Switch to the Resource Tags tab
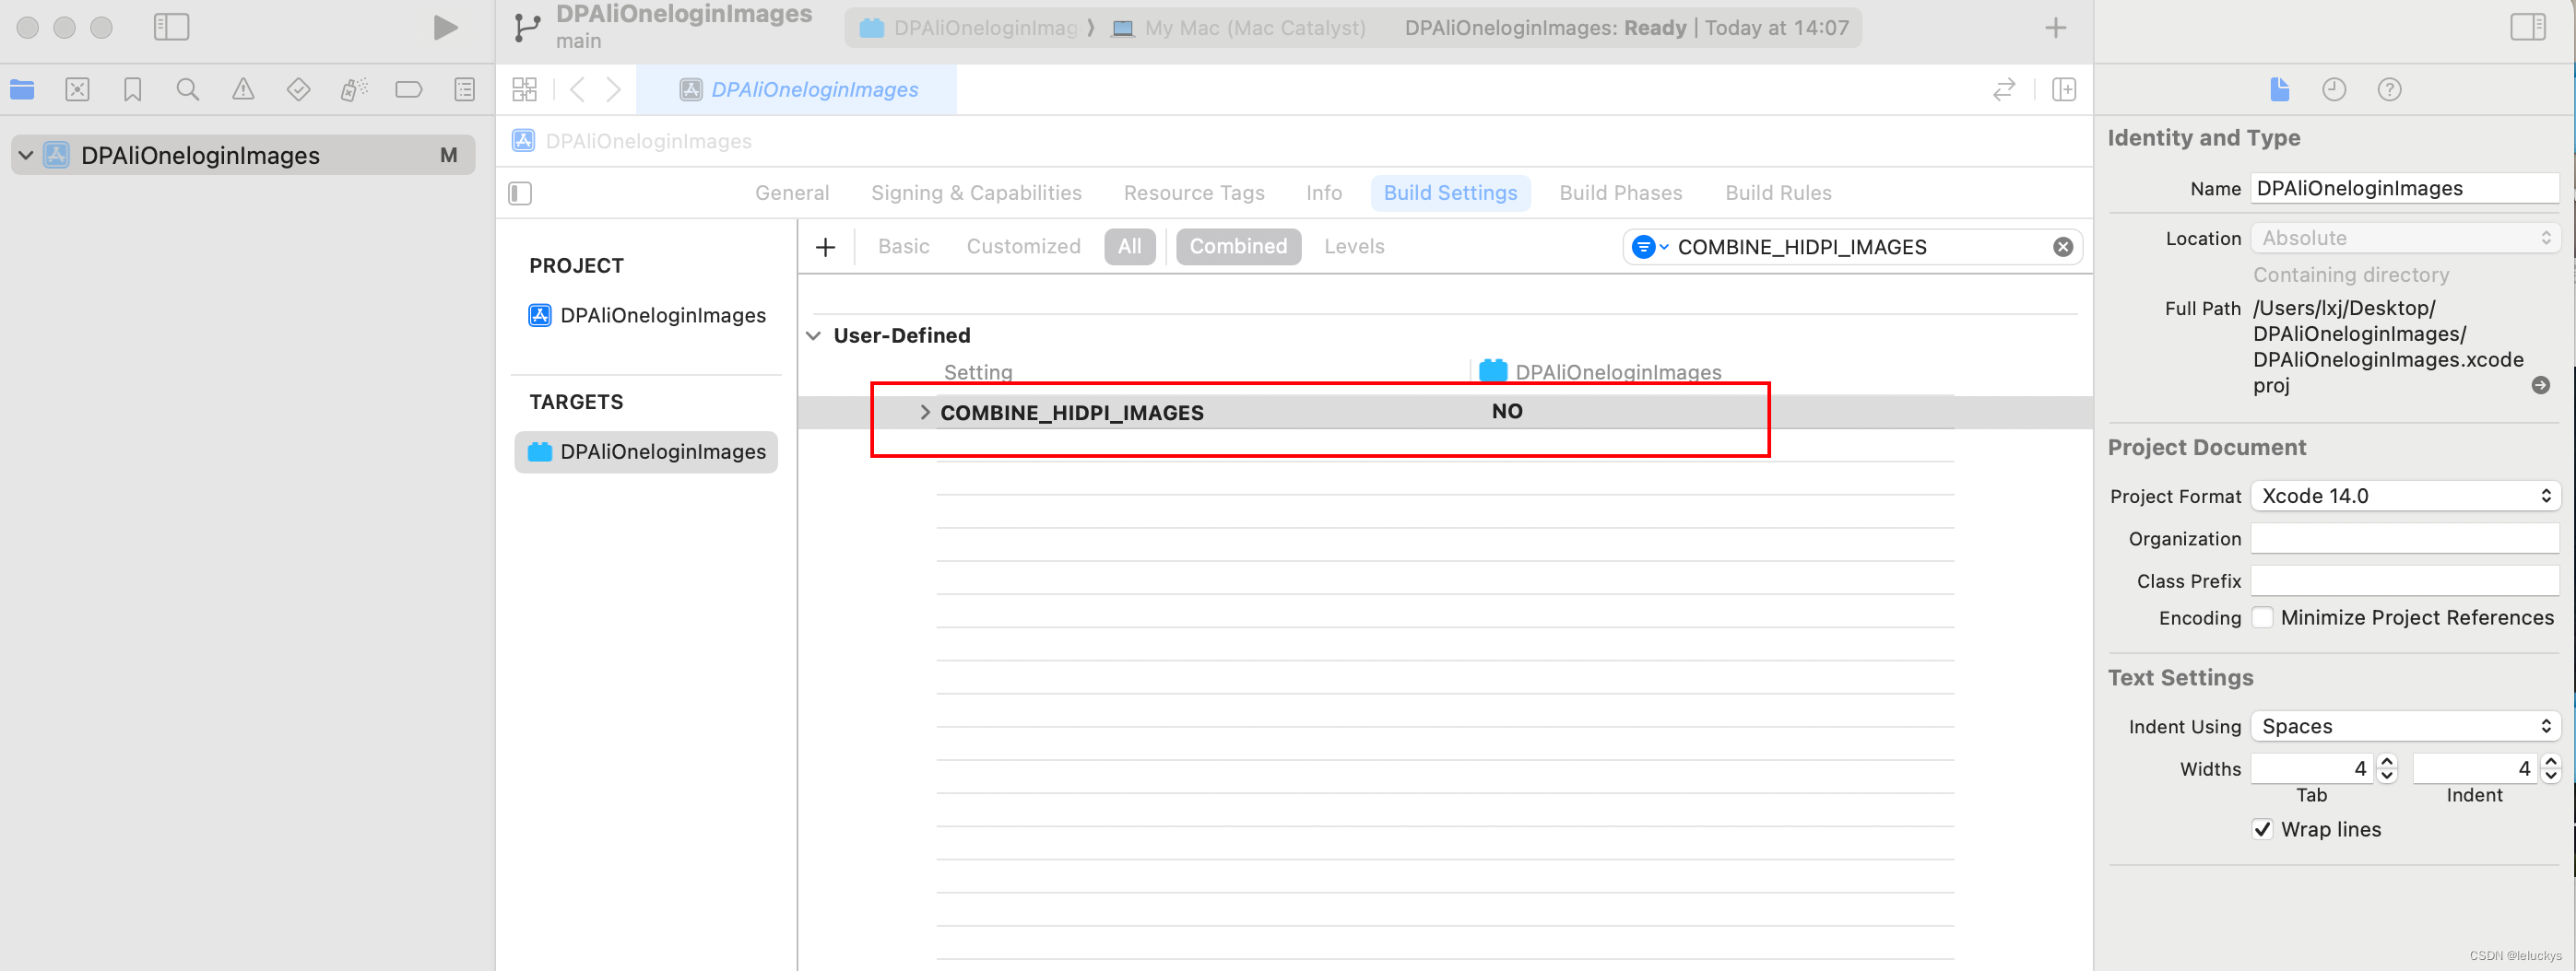Image resolution: width=2576 pixels, height=971 pixels. pos(1194,193)
